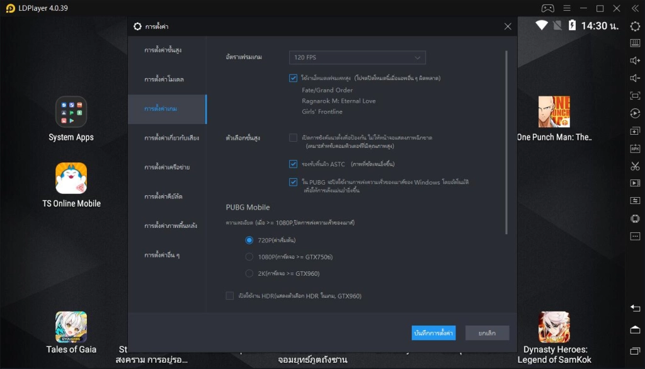Open the TS Online Mobile app
645x369 pixels.
(71, 185)
